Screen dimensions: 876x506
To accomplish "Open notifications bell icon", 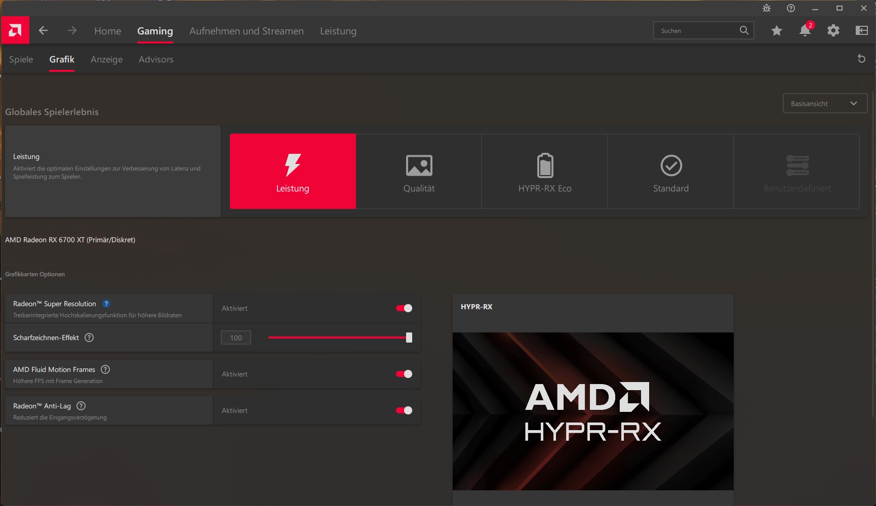I will pos(805,31).
